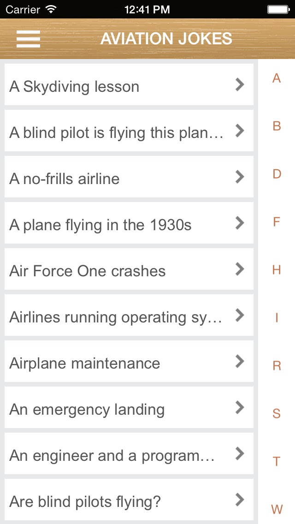Screen dimensions: 295x524
Task: Jump to index letter B
Action: coord(277,126)
